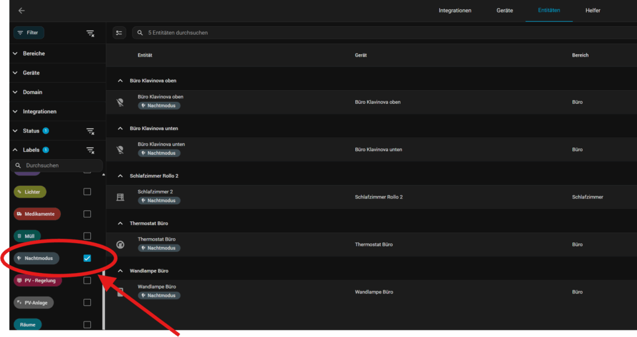Clear all filters with top filter-remove icon

90,33
